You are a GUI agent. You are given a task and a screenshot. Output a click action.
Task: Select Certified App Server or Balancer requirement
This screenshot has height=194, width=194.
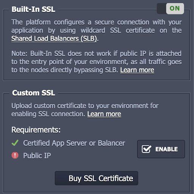tap(74, 143)
